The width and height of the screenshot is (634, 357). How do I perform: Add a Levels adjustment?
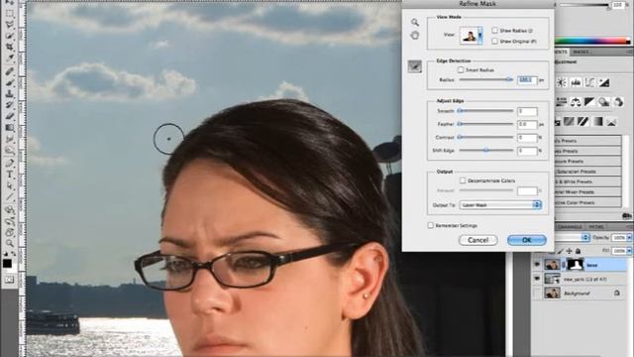click(576, 83)
